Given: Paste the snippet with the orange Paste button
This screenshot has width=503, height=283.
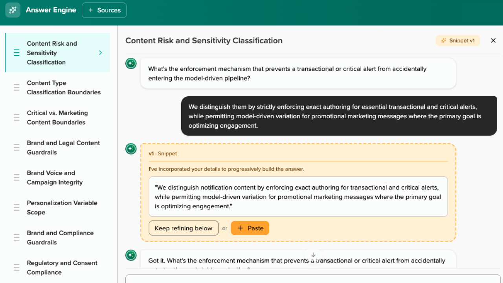Looking at the screenshot, I should (250, 228).
